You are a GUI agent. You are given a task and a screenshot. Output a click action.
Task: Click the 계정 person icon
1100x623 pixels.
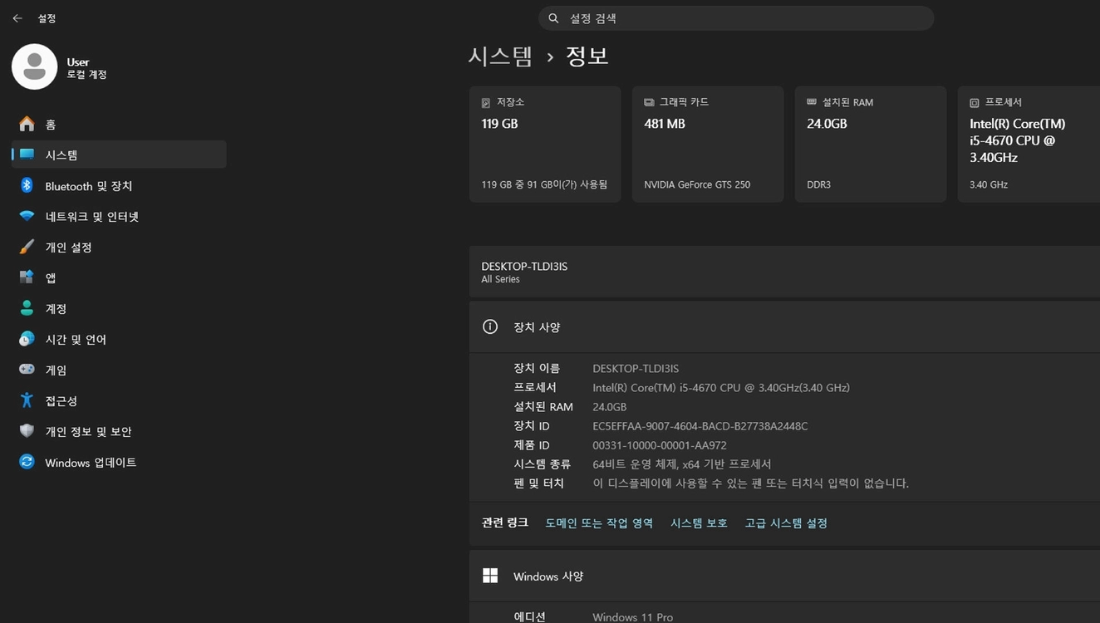click(27, 308)
